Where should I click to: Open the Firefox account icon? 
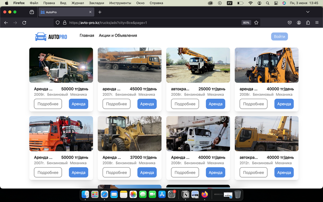click(x=299, y=23)
